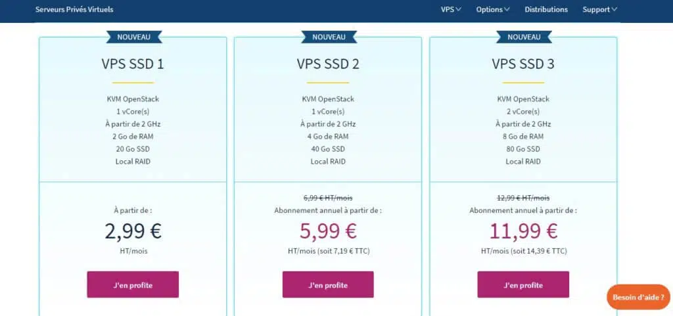
Task: Click the 5,99 € price
Action: (x=328, y=231)
